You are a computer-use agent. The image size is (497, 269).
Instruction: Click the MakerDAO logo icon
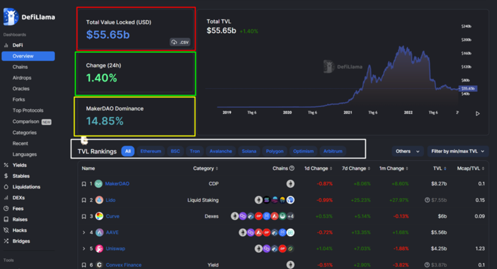[x=98, y=184]
